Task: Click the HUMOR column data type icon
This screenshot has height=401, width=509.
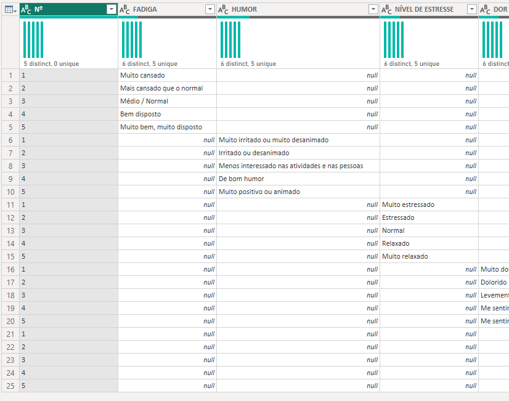Action: (223, 10)
